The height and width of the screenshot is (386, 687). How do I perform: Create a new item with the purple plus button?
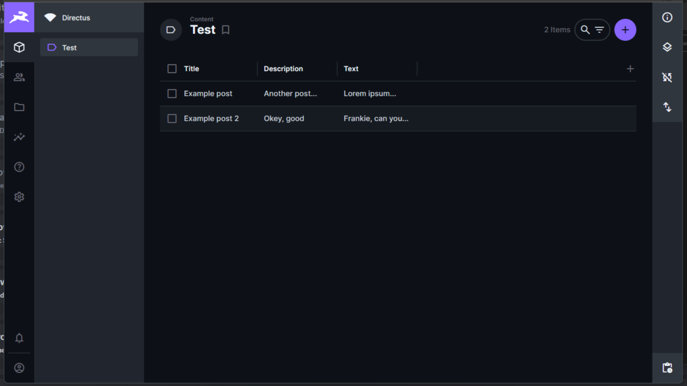625,29
